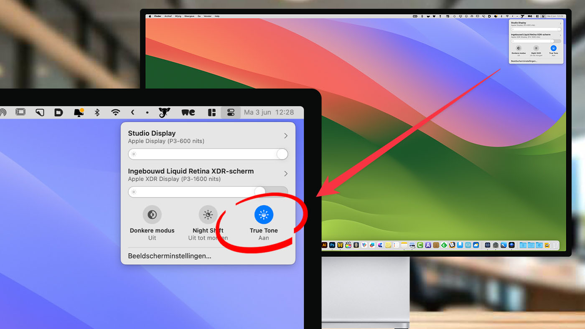Open the Finder menu
Screen dimensions: 585x329
[158, 16]
